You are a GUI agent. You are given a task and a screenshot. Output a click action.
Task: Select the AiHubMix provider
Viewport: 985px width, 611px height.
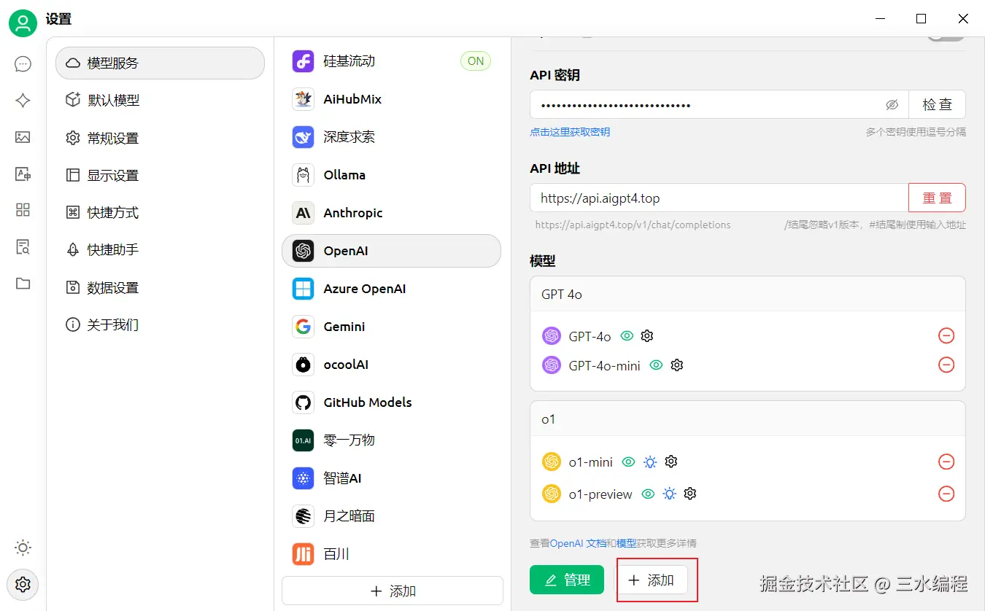(x=392, y=99)
